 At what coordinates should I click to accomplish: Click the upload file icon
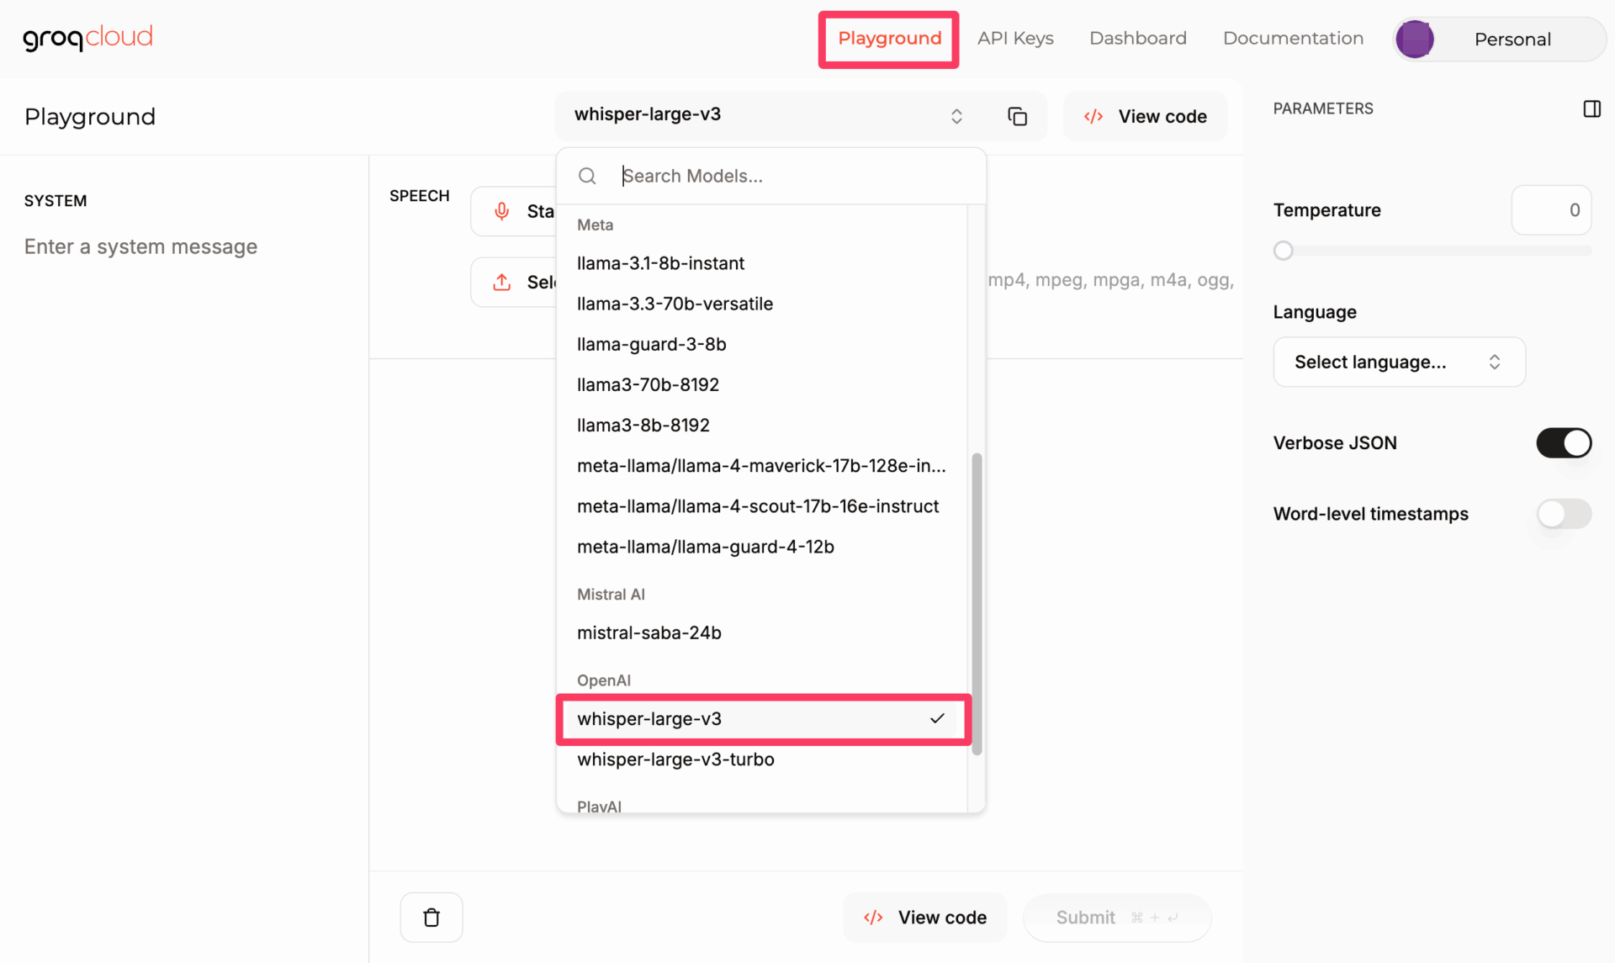click(x=502, y=282)
